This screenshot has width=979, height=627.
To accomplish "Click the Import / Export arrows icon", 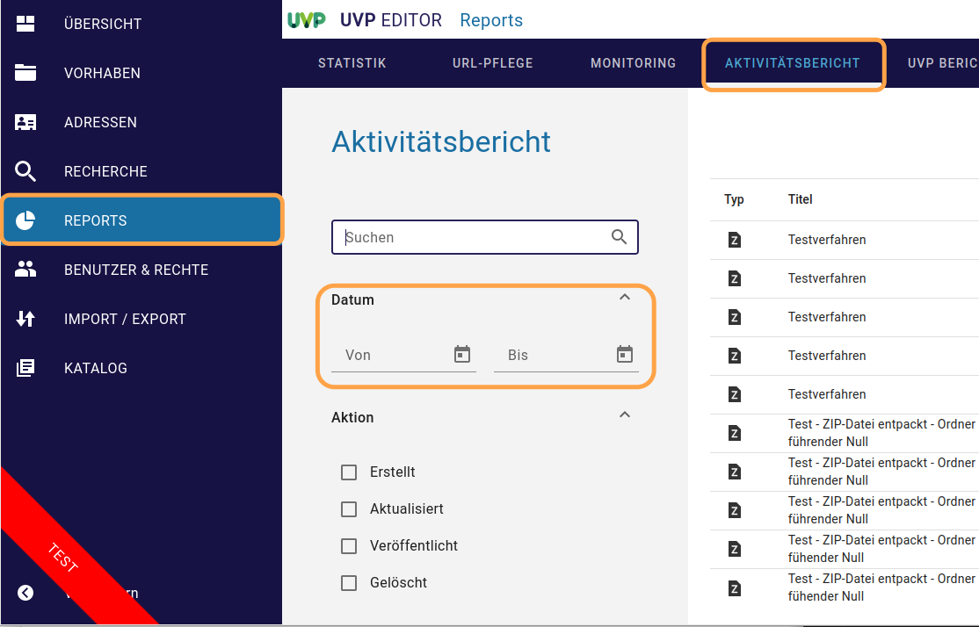I will click(x=25, y=319).
